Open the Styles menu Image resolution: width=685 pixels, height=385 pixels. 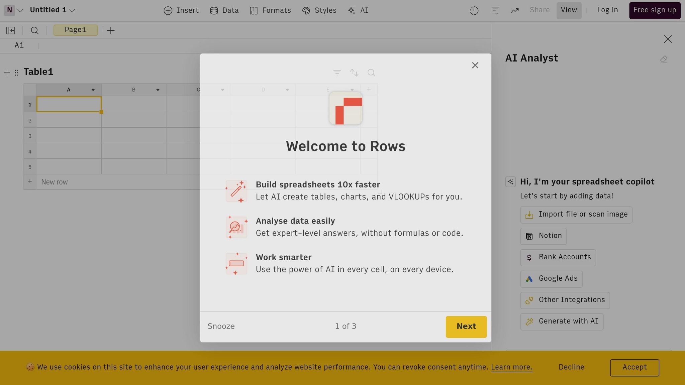pyautogui.click(x=319, y=10)
